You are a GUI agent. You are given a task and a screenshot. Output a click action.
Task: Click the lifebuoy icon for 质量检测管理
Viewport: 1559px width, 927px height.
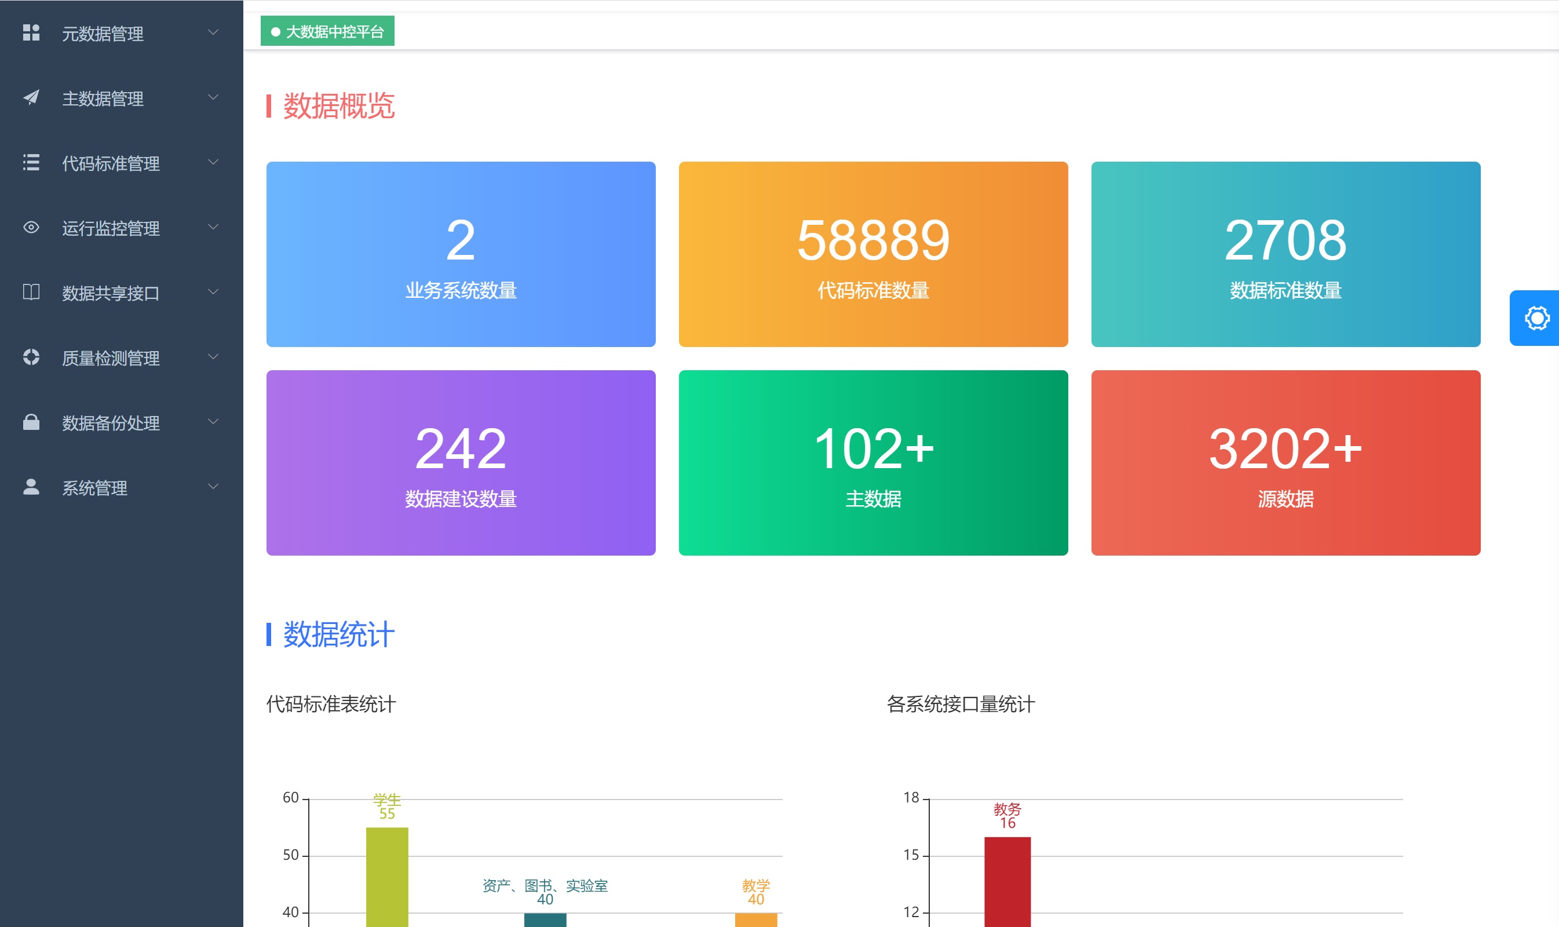pyautogui.click(x=31, y=357)
